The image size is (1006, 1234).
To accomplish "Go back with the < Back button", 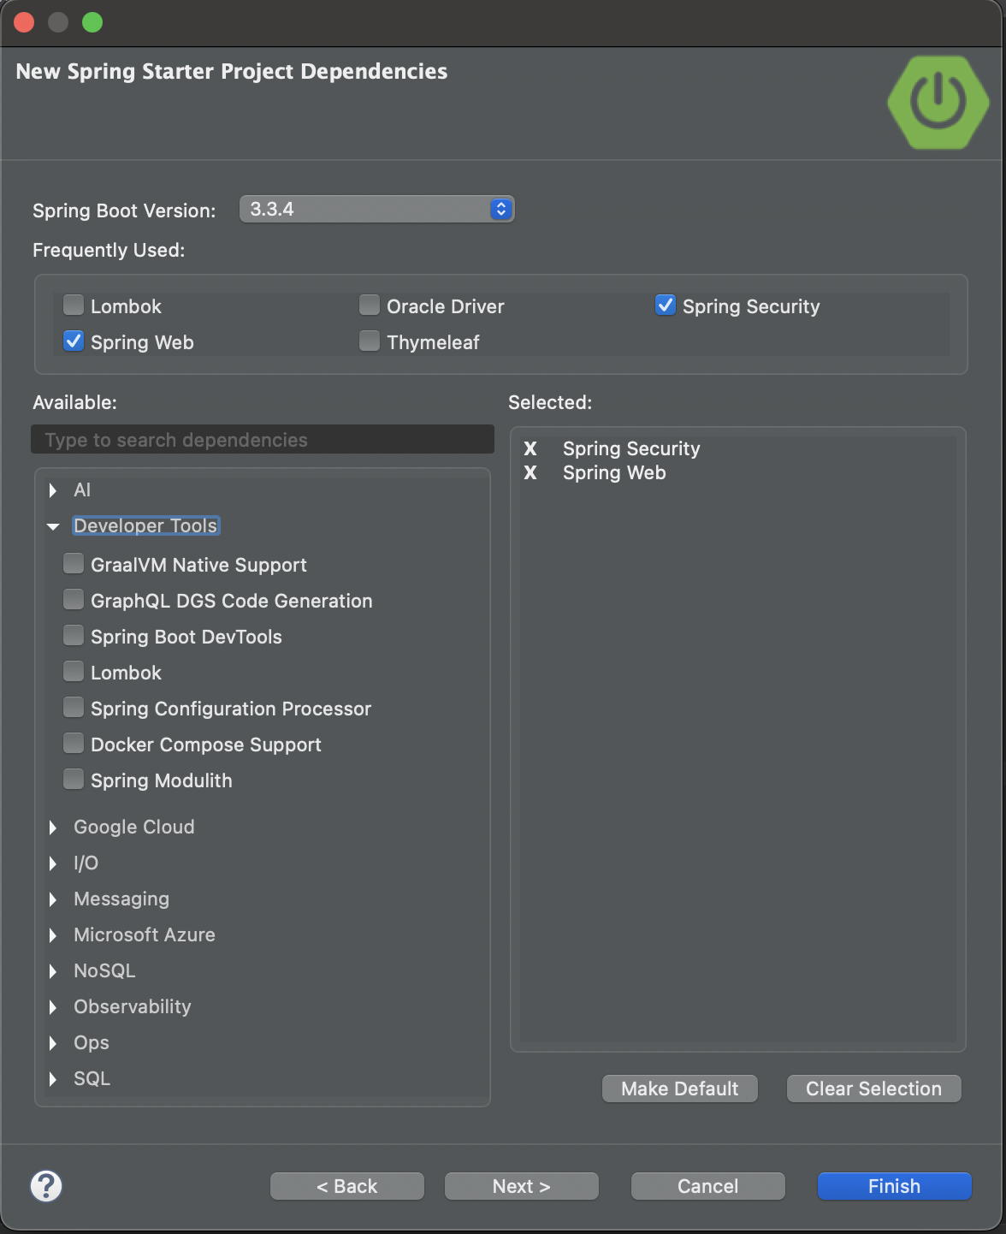I will 347,1186.
